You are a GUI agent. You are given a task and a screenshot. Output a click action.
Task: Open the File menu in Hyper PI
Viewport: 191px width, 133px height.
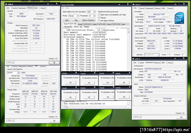63,8
